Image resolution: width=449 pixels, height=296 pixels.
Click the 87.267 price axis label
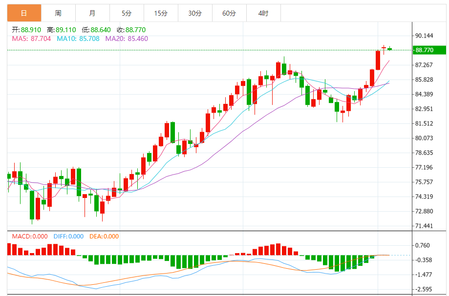point(424,65)
